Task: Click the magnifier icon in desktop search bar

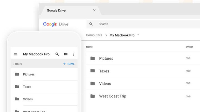Action: pos(91,24)
